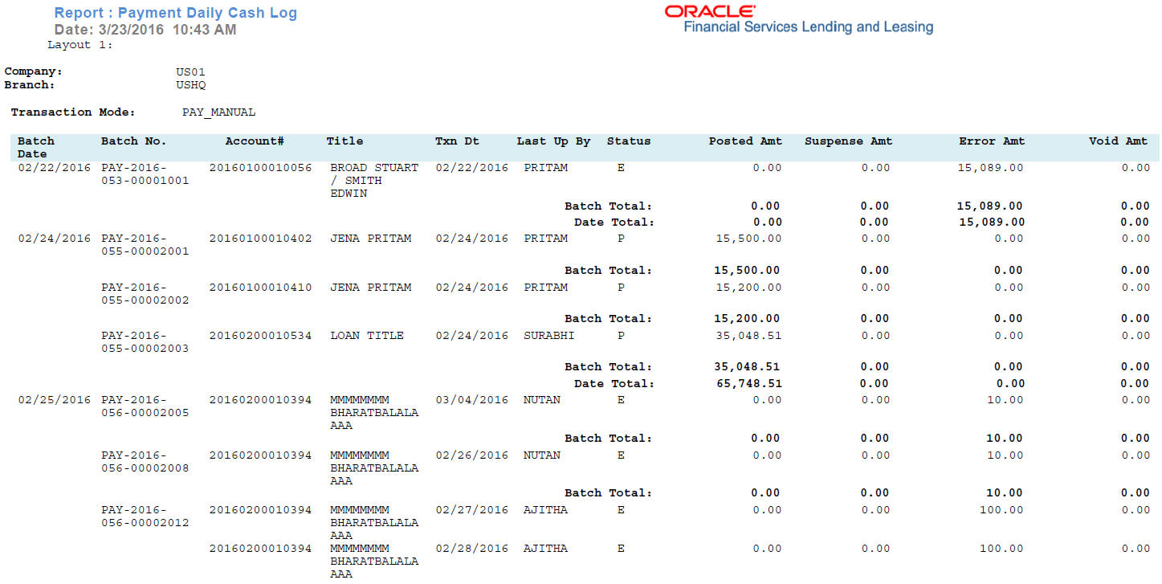Click 'Batch Total:' label for 35,048.51
The image size is (1162, 584).
pos(609,366)
